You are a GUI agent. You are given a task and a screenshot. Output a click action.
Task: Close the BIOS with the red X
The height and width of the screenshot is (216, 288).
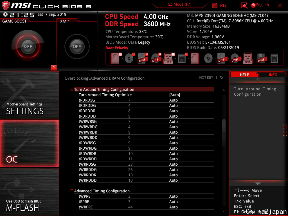280,6
